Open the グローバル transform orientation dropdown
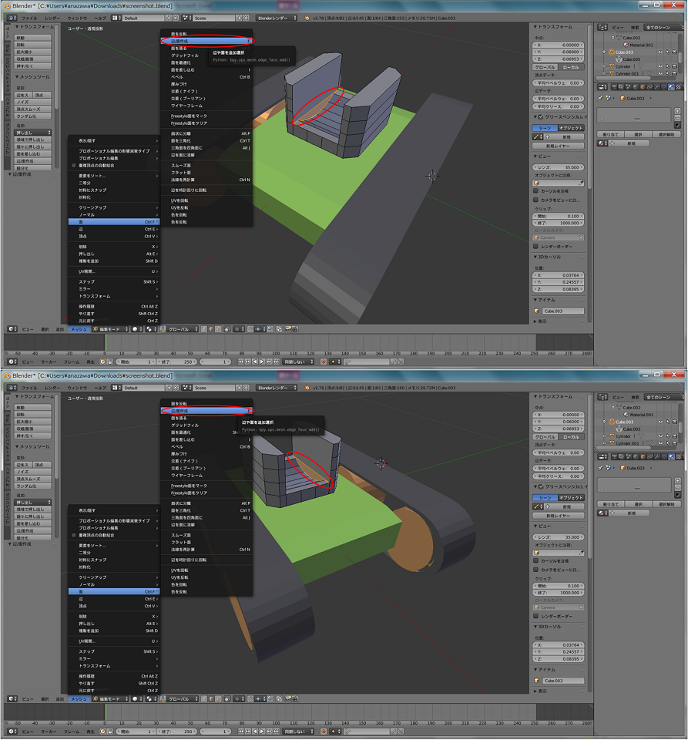Screen dimensions: 688x740 180,329
